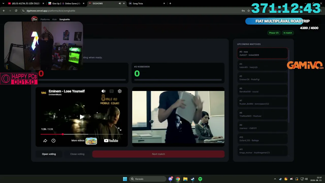The image size is (325, 183).
Task: Seek on the Eminem video progress bar
Action: point(82,134)
